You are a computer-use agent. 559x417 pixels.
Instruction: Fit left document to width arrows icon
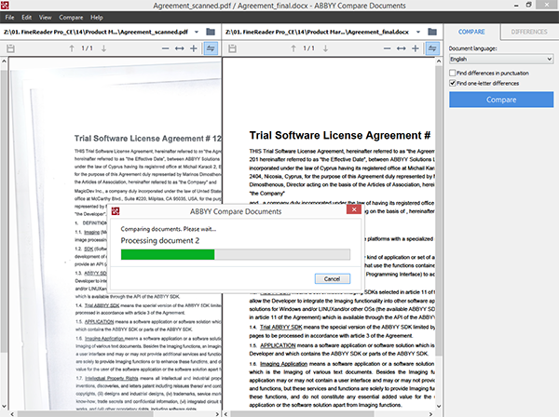click(179, 48)
